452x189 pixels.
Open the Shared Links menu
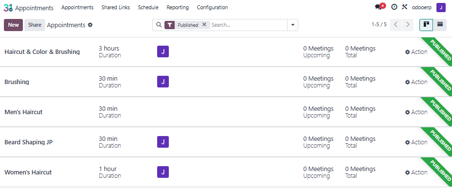click(116, 7)
